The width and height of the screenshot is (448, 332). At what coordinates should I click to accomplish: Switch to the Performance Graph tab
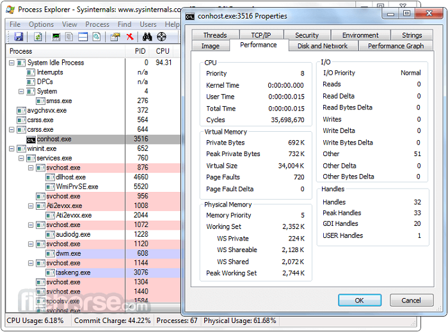(395, 46)
